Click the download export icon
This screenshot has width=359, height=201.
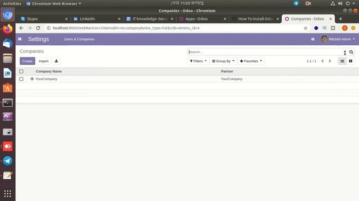coord(56,61)
